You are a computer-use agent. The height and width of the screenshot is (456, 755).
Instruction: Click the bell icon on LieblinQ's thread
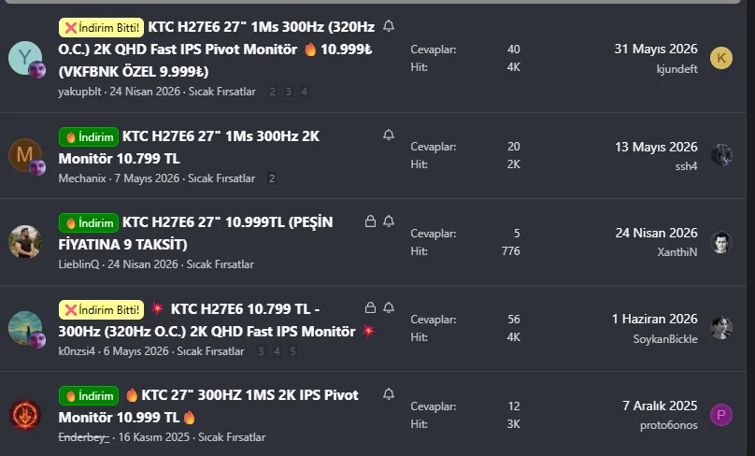click(x=389, y=221)
